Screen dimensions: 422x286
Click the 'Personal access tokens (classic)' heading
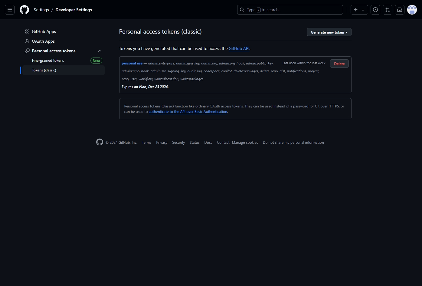[160, 31]
